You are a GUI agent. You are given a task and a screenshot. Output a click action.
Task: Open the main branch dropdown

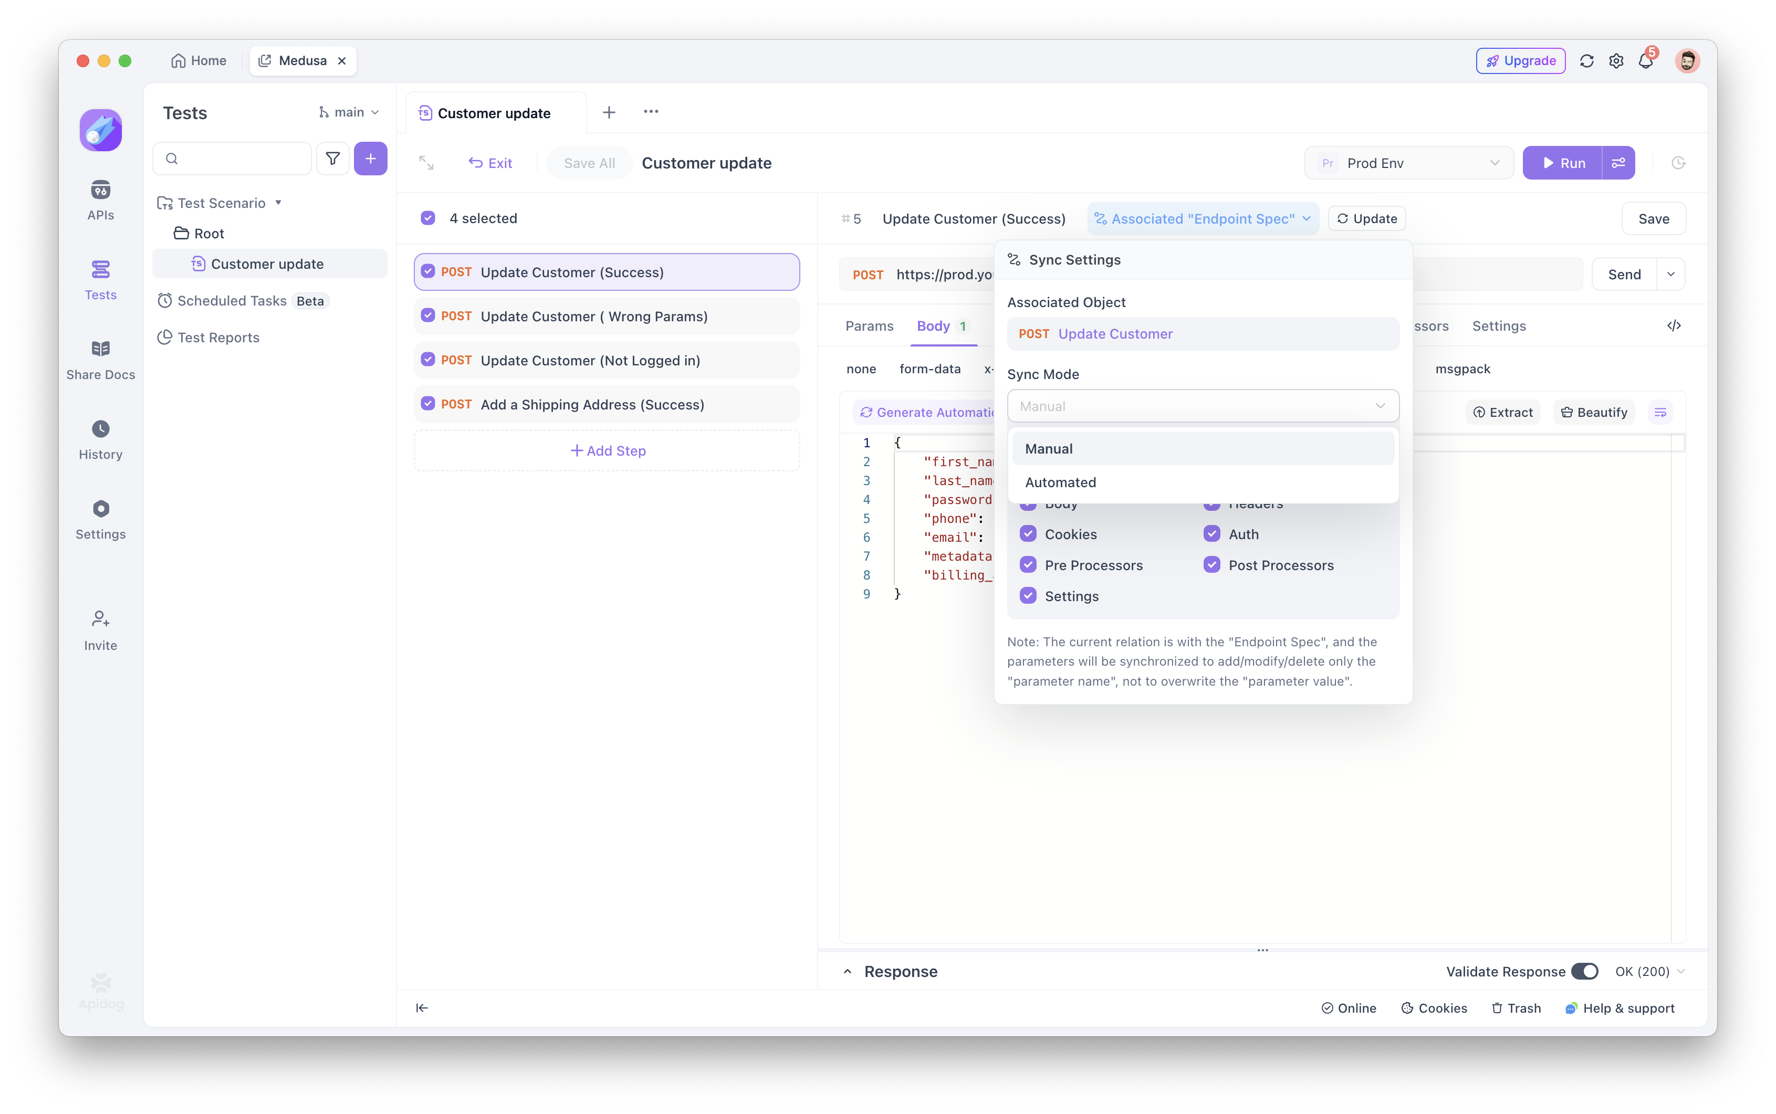coord(349,112)
